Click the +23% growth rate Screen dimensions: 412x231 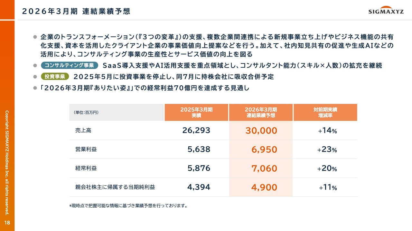click(x=327, y=150)
